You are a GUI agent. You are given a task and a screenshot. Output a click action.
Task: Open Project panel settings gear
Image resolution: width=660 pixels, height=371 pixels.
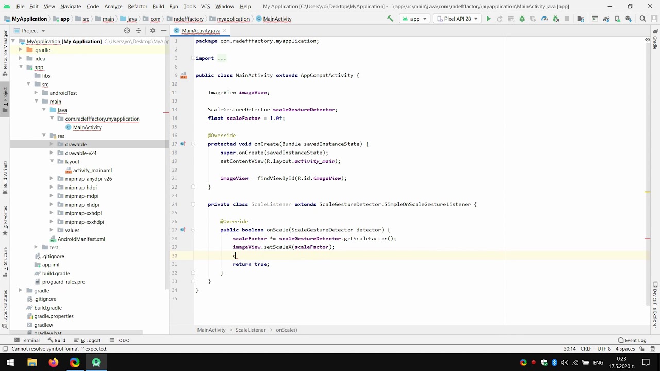pos(152,30)
